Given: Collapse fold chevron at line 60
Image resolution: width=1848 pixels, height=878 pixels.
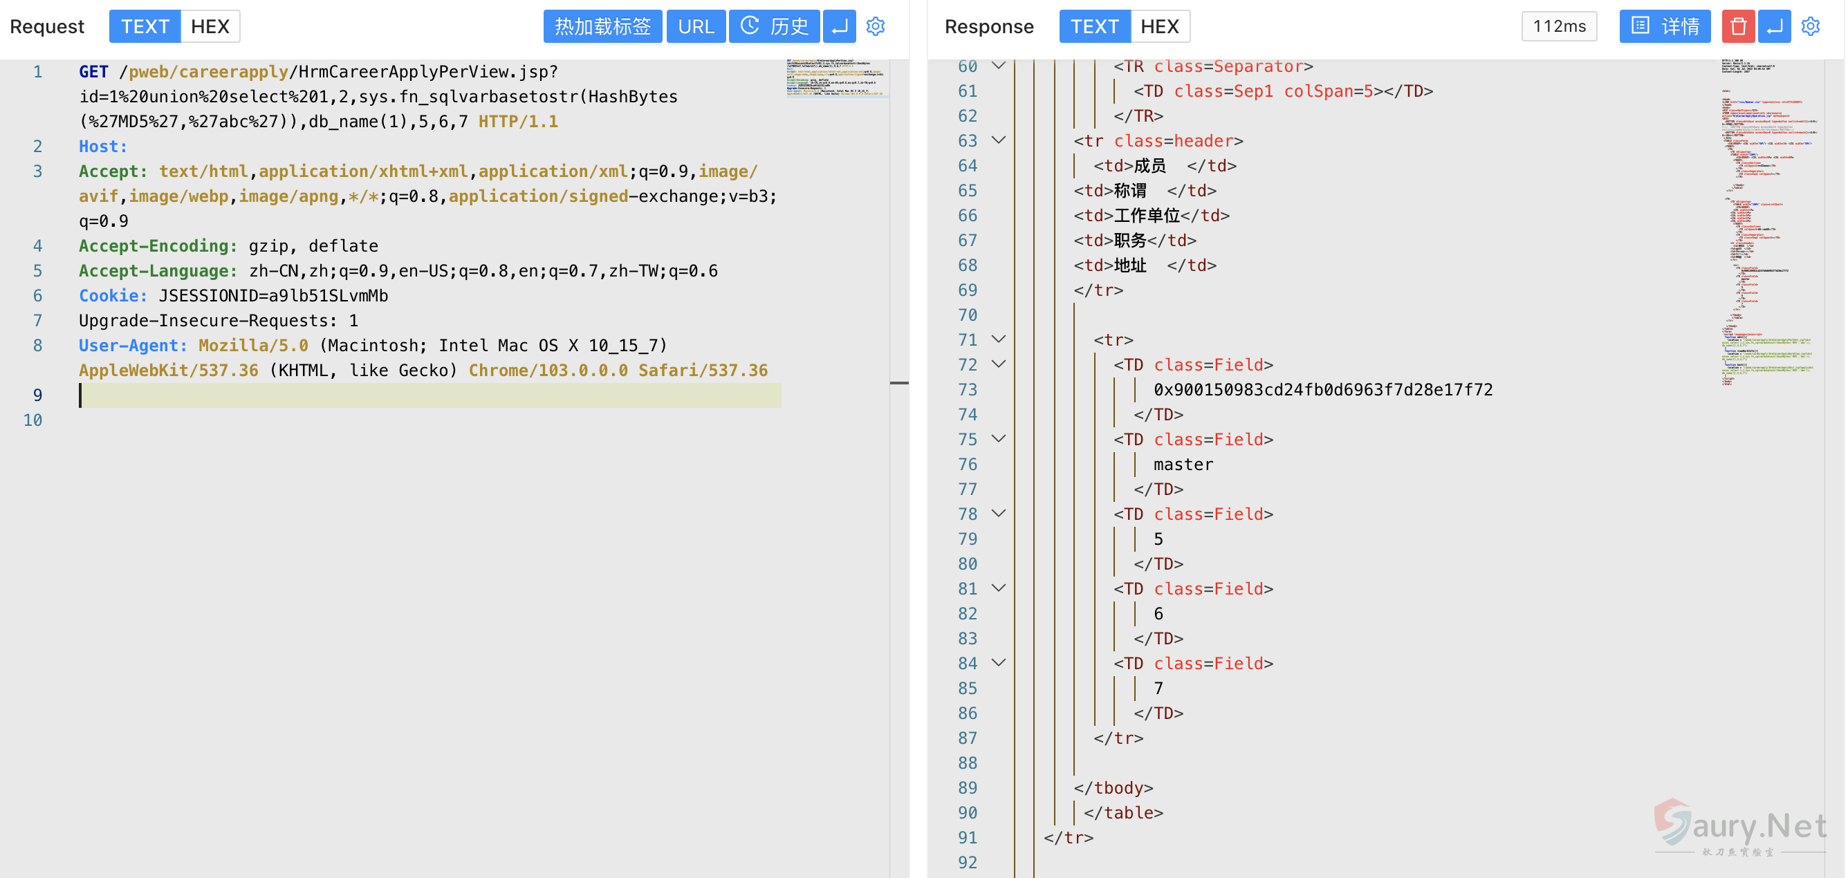Looking at the screenshot, I should click(x=999, y=66).
